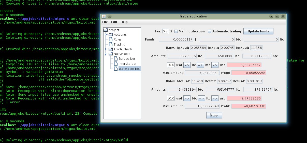
Task: Open the File menu
Action: 105,22
